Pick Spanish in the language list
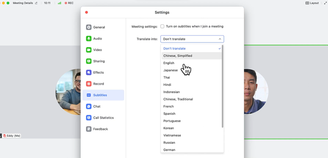The width and height of the screenshot is (328, 158). 169,114
